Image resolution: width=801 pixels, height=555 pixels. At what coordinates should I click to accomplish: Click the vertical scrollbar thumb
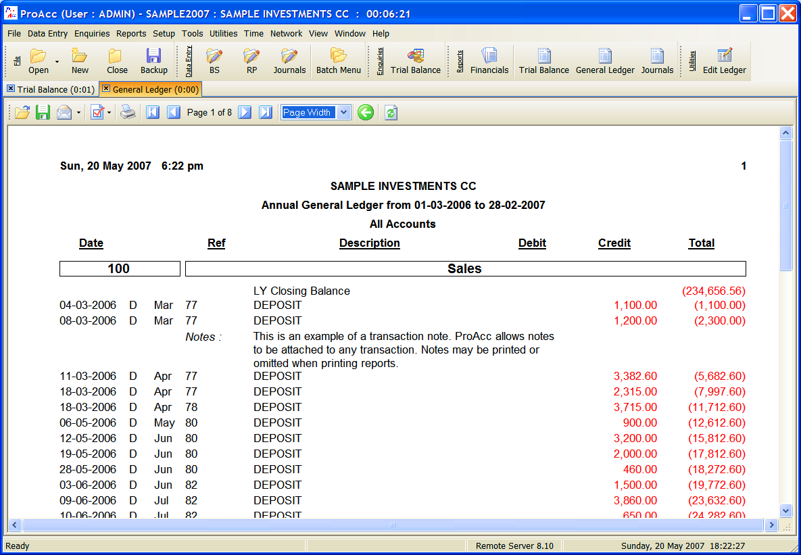coord(785,206)
